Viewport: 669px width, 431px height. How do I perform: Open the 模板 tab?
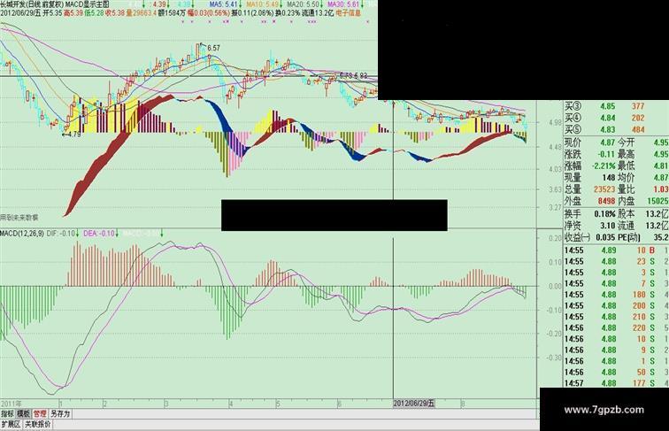24,413
